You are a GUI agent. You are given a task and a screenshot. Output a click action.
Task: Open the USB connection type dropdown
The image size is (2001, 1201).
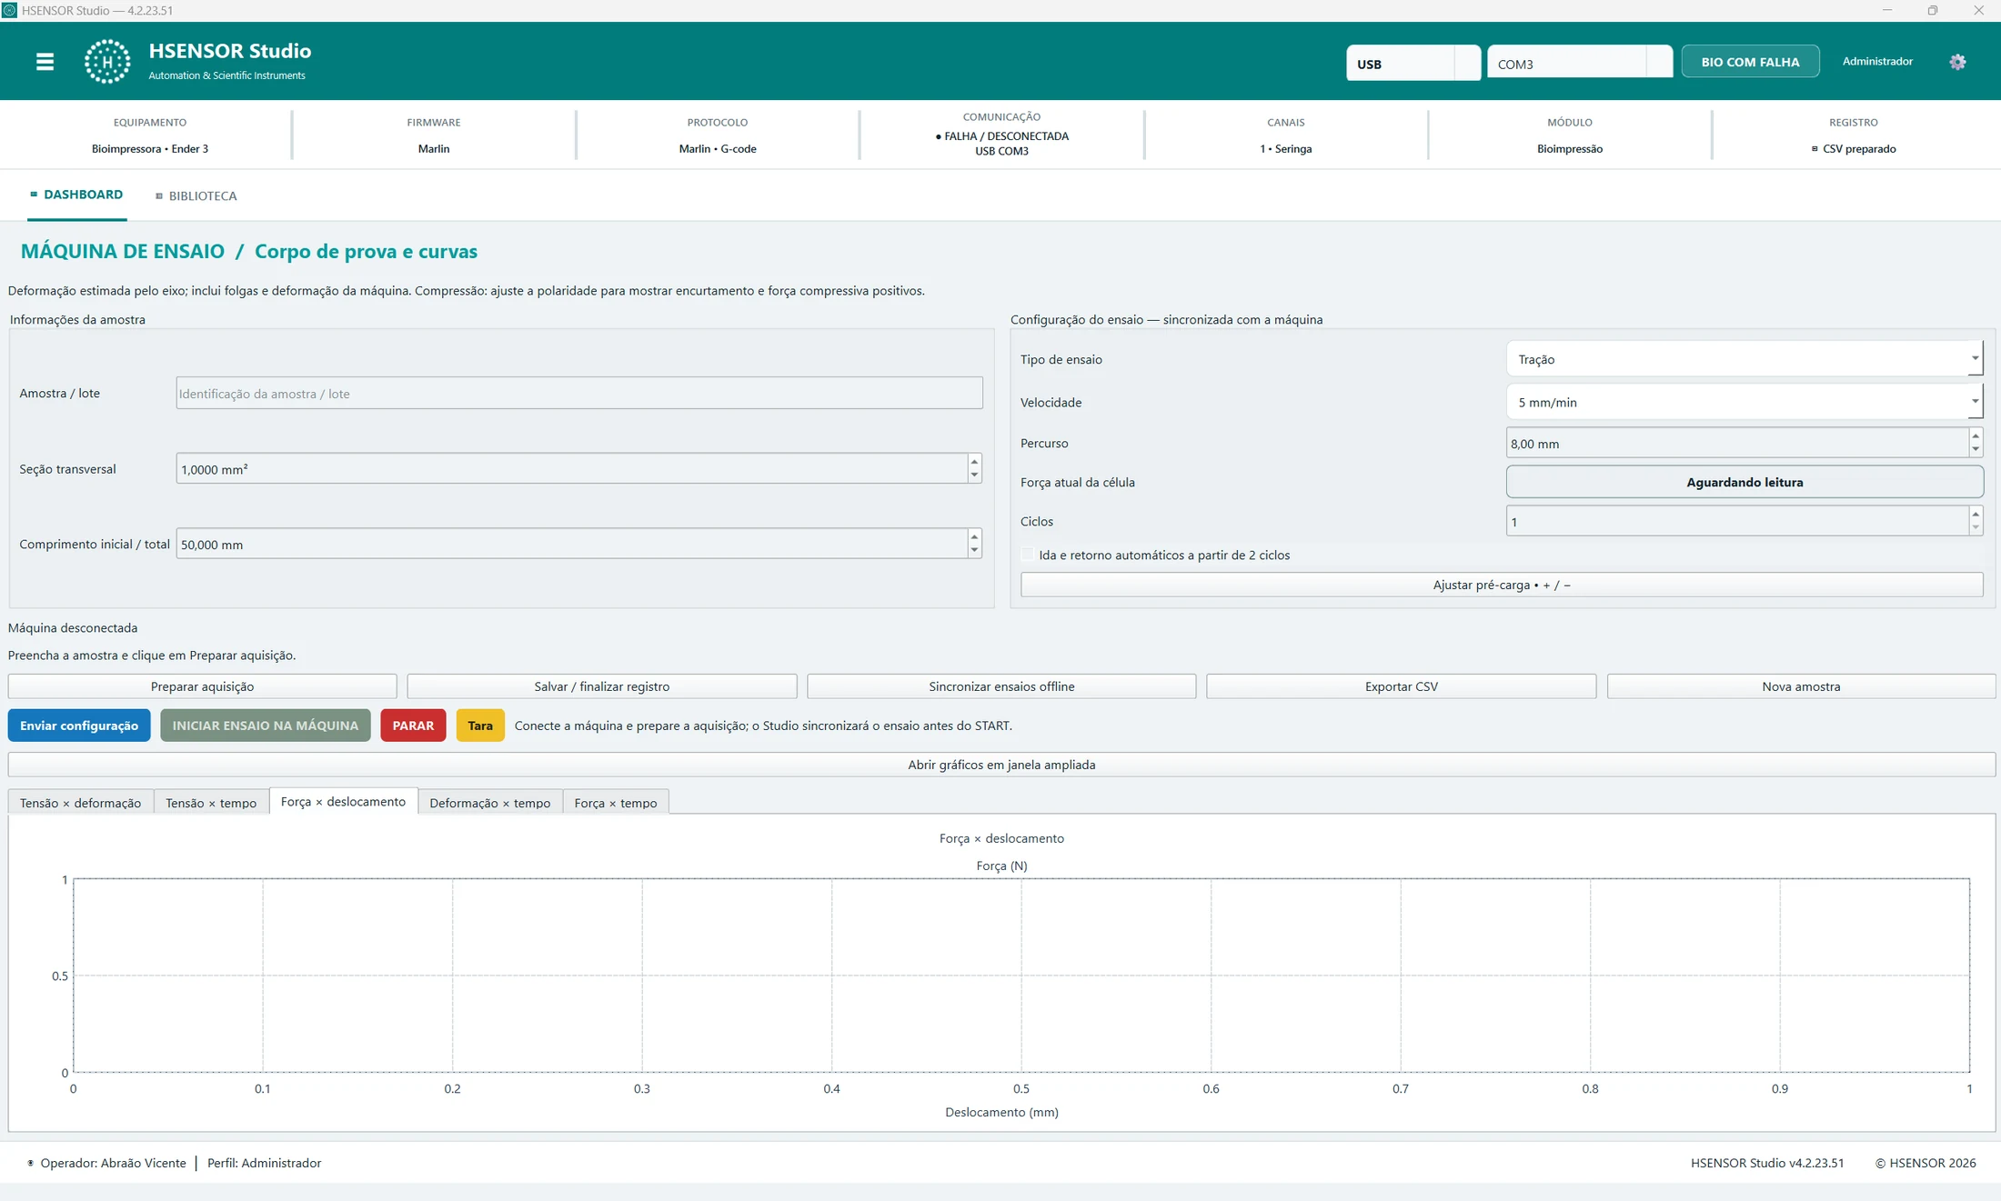[x=1413, y=63]
